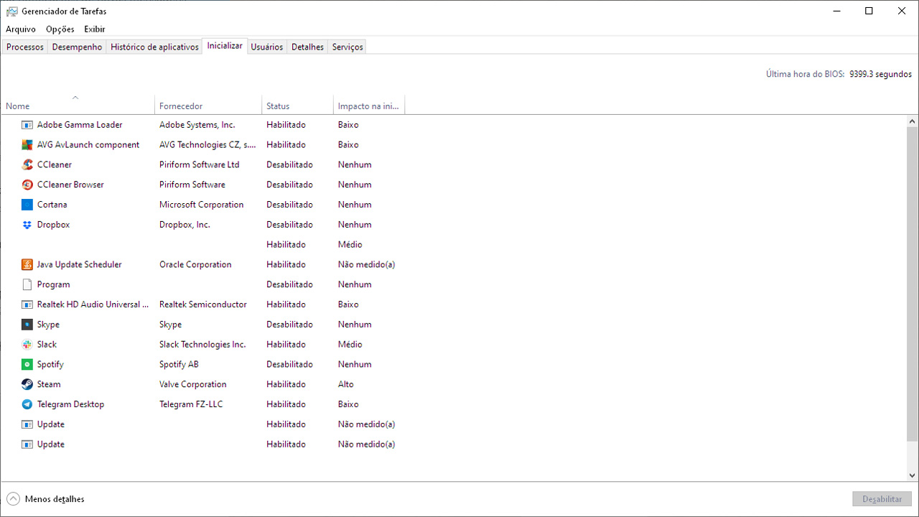Sort by the Nome column header
Viewport: 919px width, 517px height.
(x=78, y=106)
